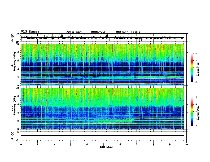Click the "ch.3(V)" axis label
210x162 pixels.
13,136
